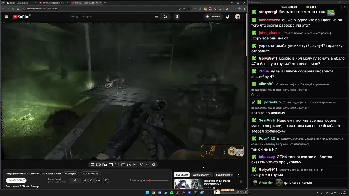Click username 'jobazzzy' in chat
This screenshot has height=196, width=349.
point(267,157)
